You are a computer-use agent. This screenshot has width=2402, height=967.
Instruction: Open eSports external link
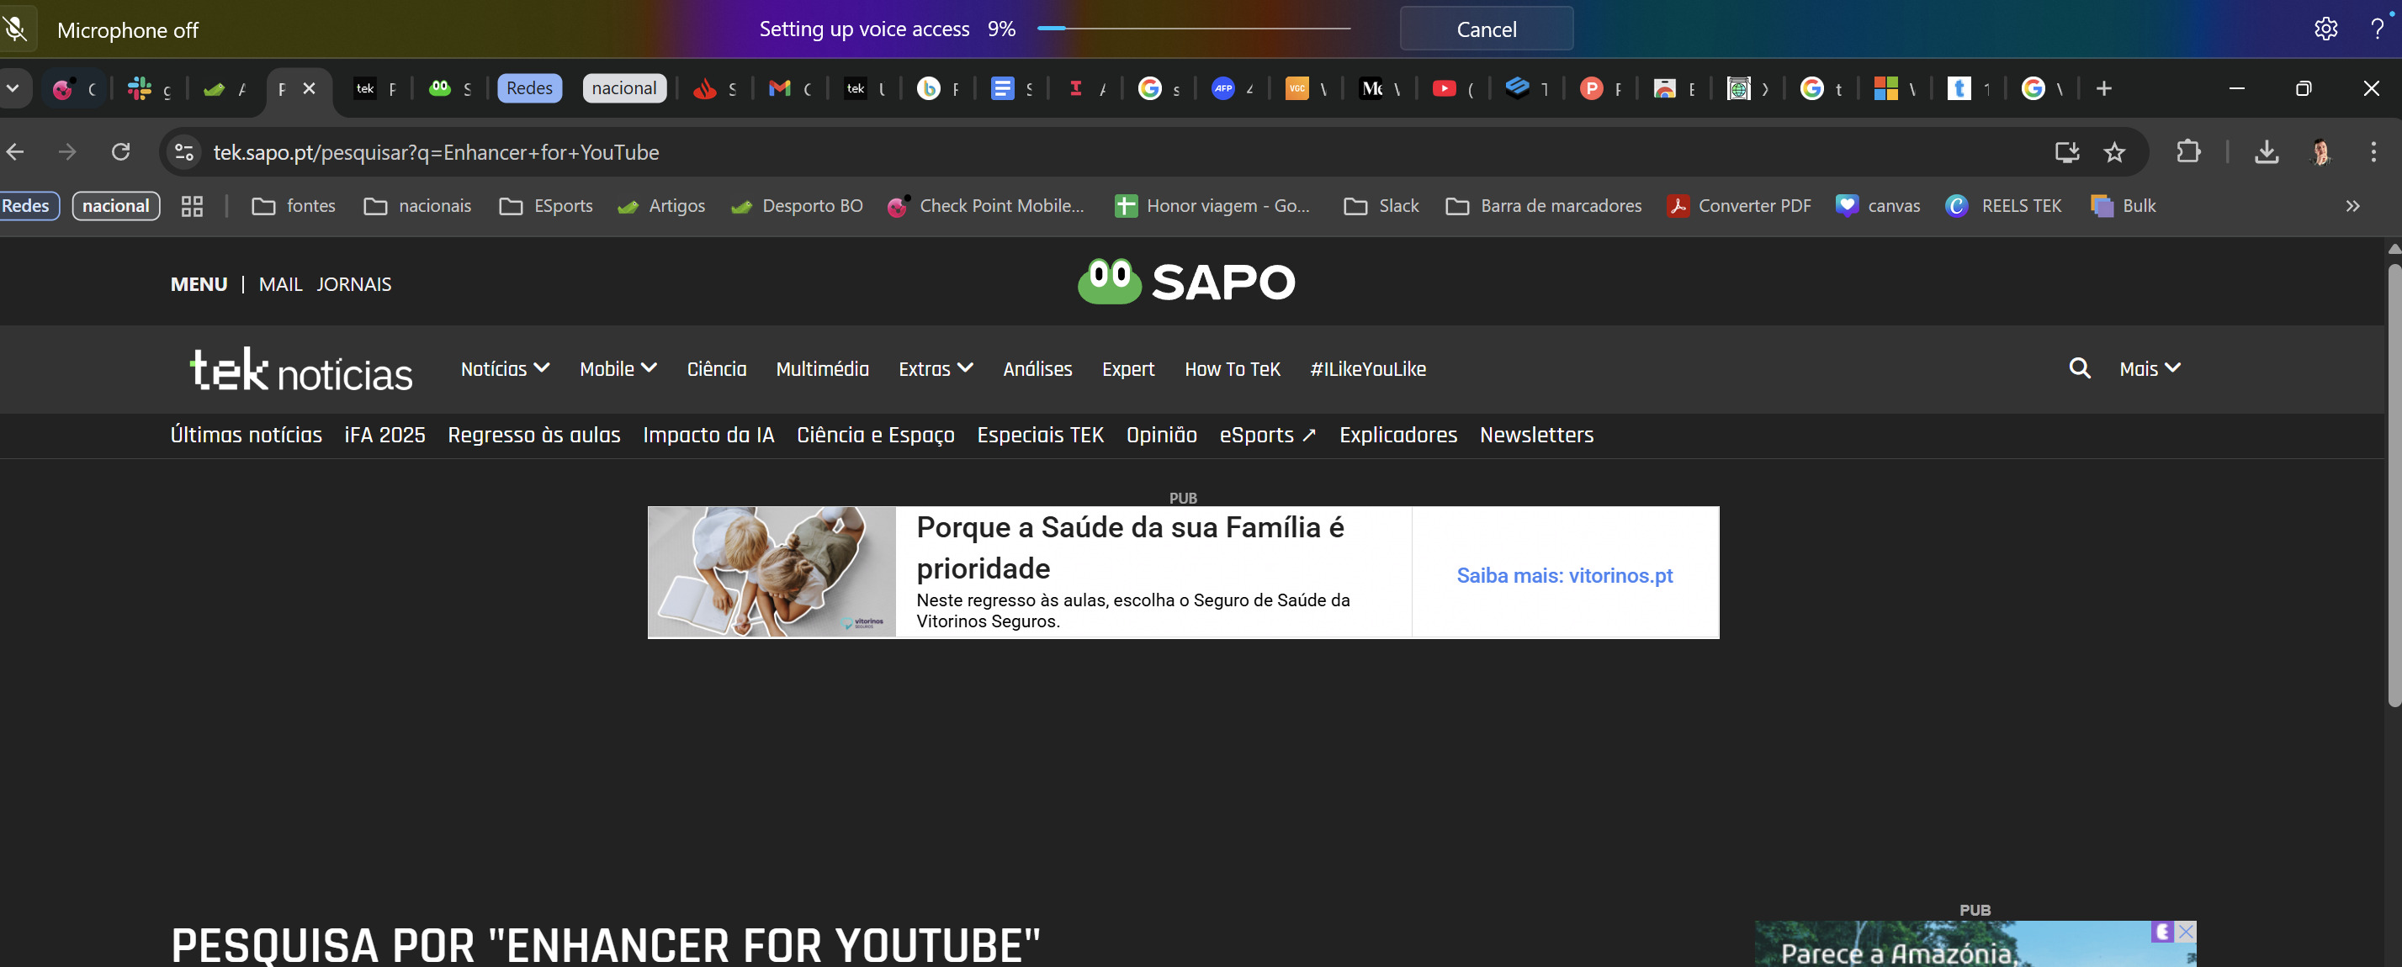pyautogui.click(x=1267, y=435)
